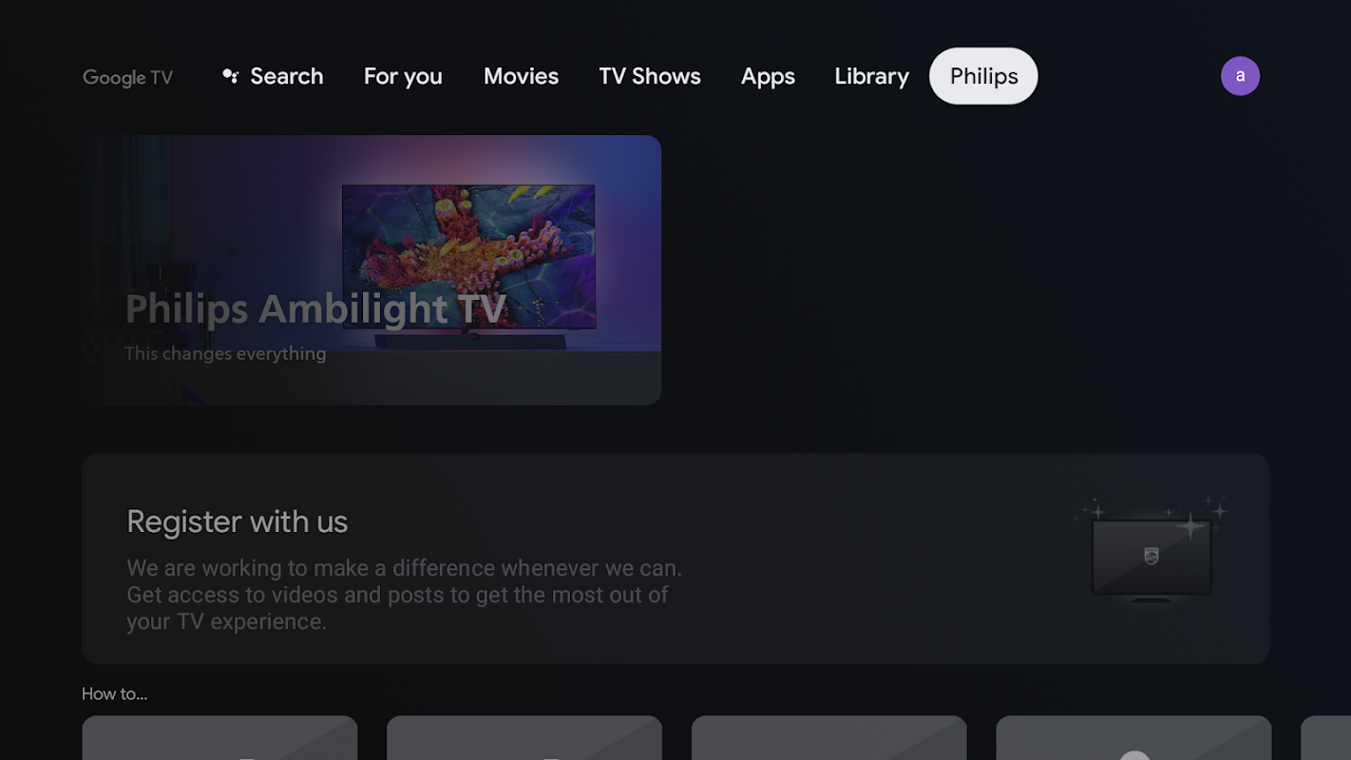Viewport: 1351px width, 760px height.
Task: Open the Philips Ambilight TV banner
Action: tap(371, 270)
